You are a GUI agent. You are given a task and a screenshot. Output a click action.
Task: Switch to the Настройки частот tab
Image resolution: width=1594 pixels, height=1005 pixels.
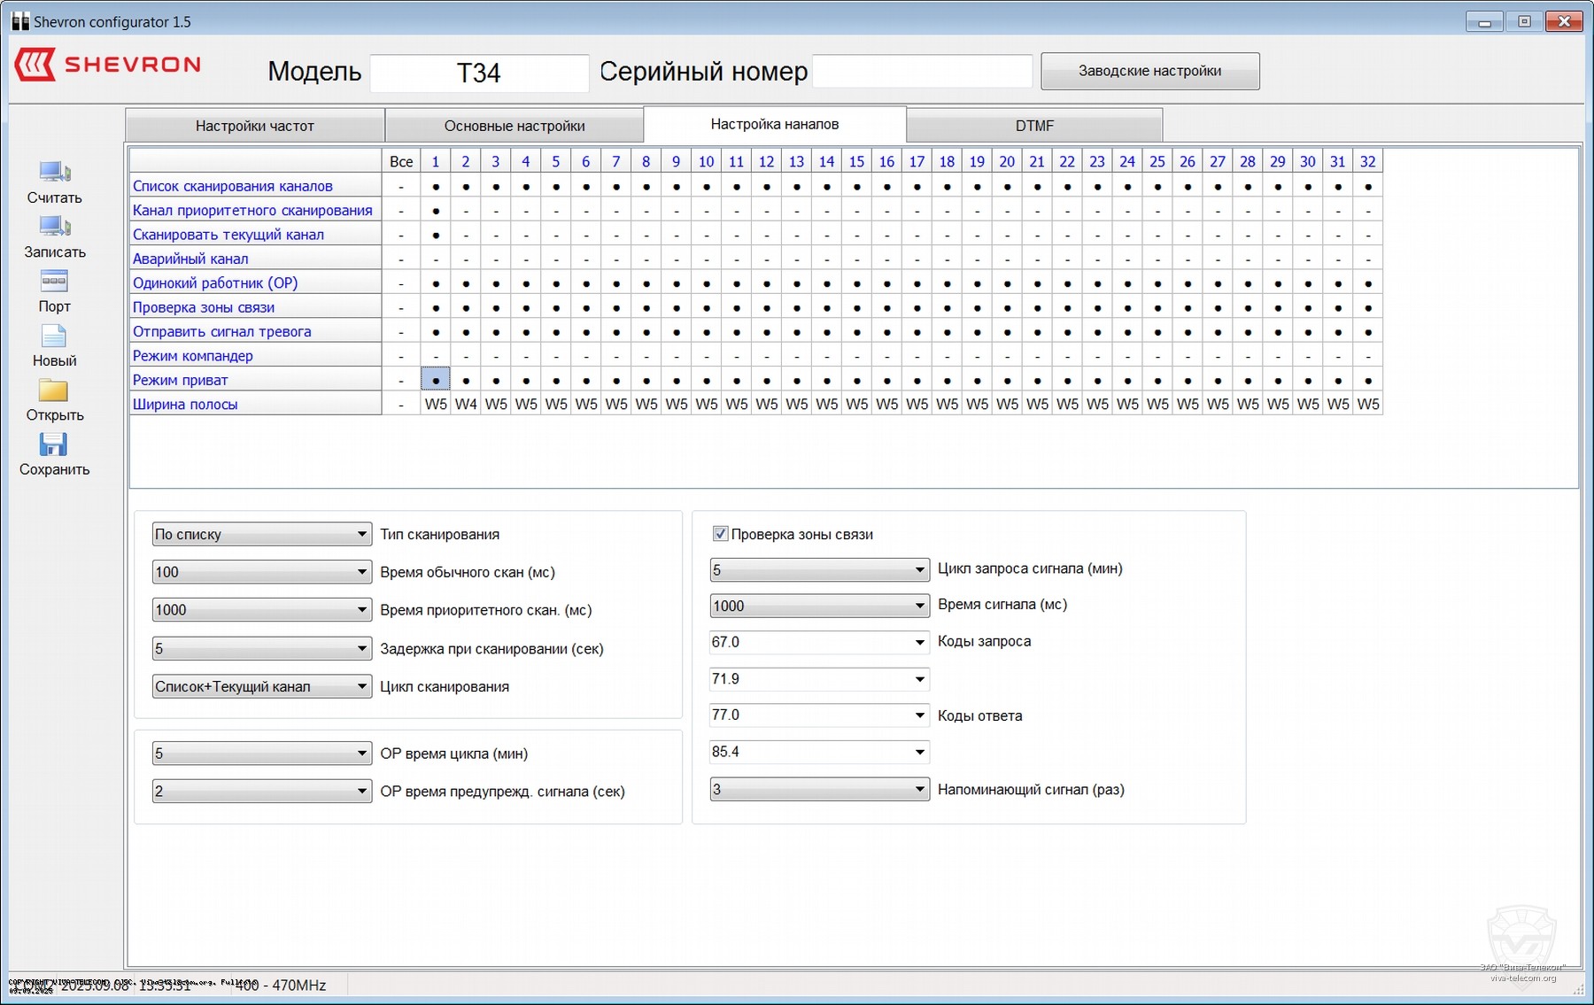255,126
